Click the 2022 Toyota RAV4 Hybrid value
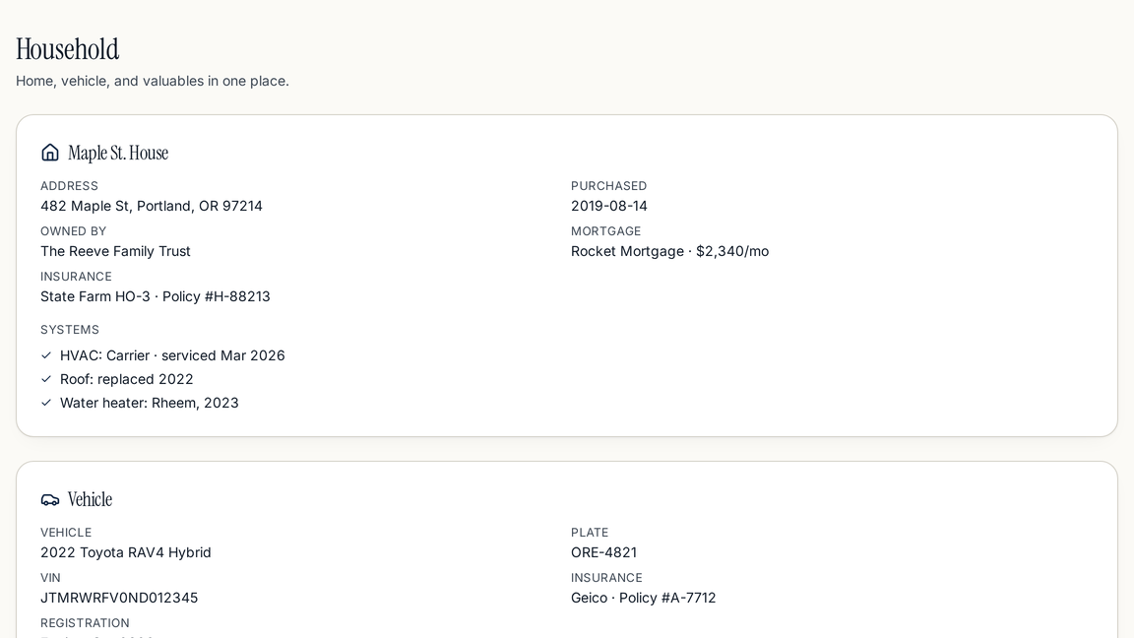The image size is (1134, 638). (x=126, y=552)
